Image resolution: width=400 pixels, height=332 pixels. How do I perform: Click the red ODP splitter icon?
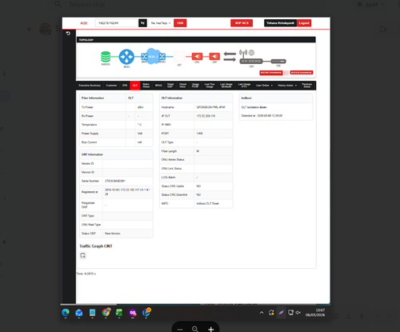click(x=214, y=56)
